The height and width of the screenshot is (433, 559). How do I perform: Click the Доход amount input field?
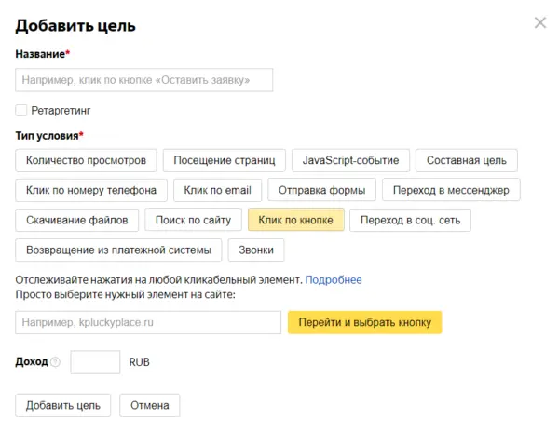95,361
